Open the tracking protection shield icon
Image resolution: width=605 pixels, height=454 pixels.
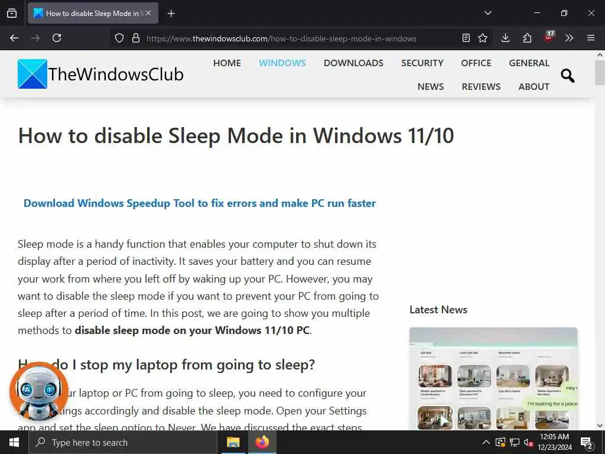119,38
